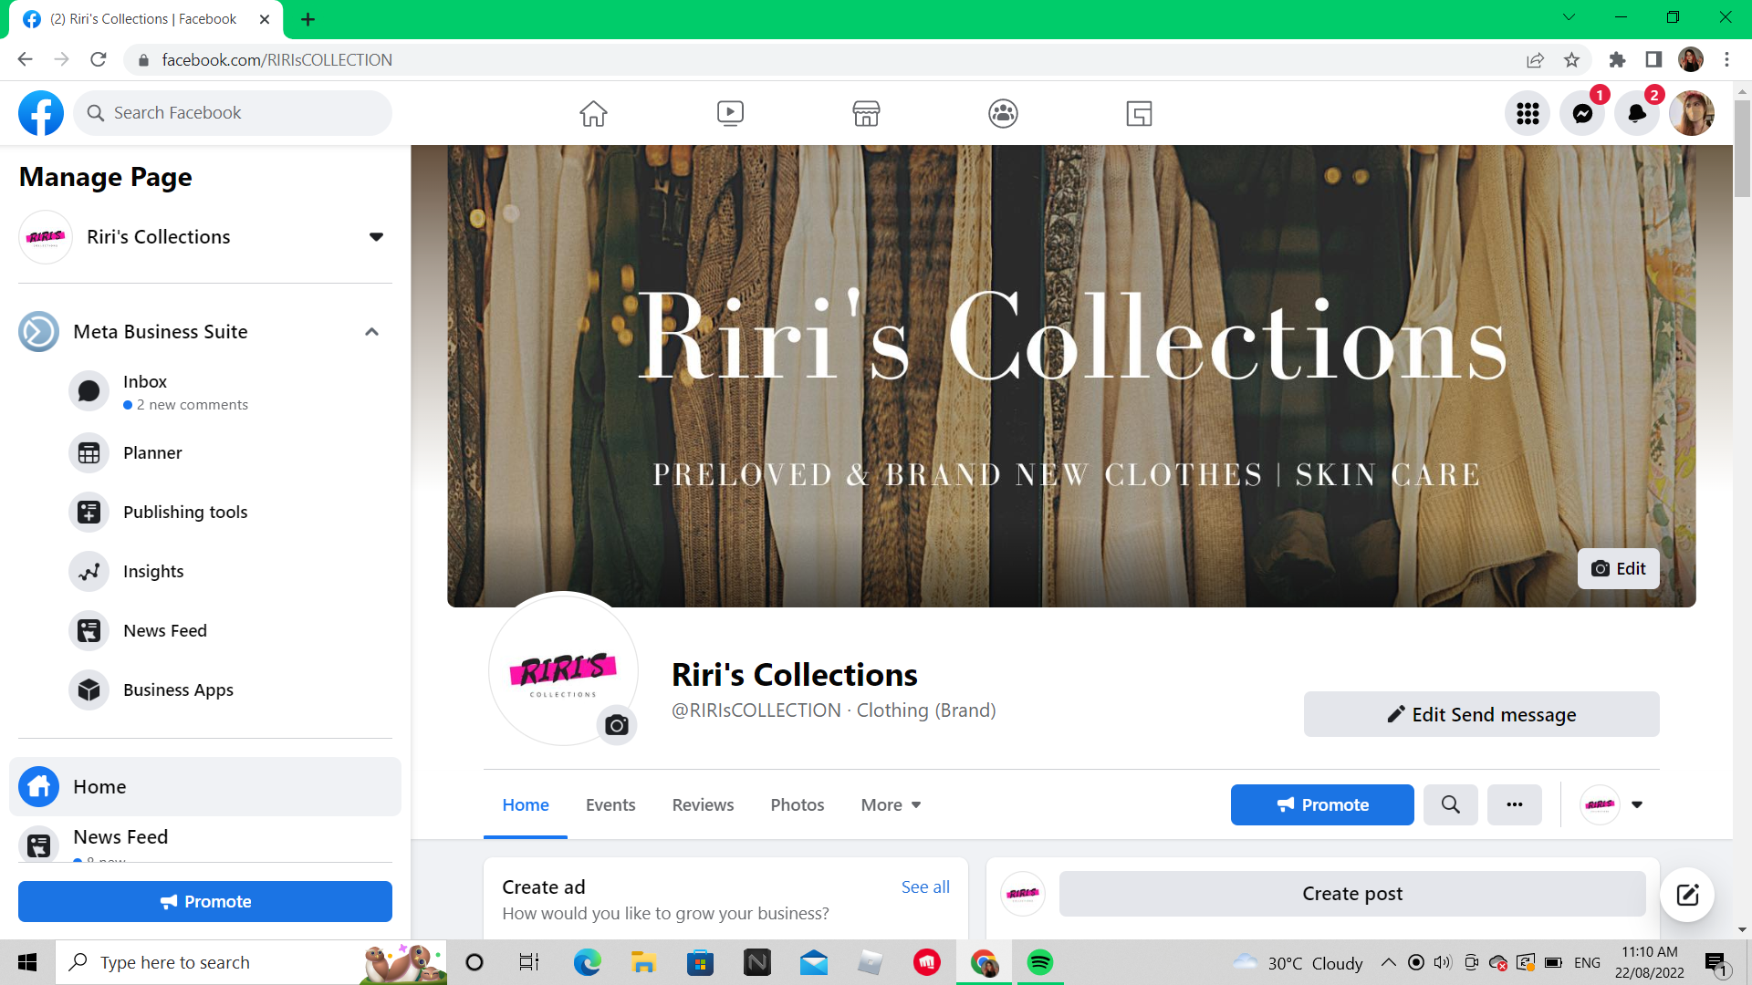Open the Messenger icon in top bar
The width and height of the screenshot is (1752, 985).
[1582, 113]
